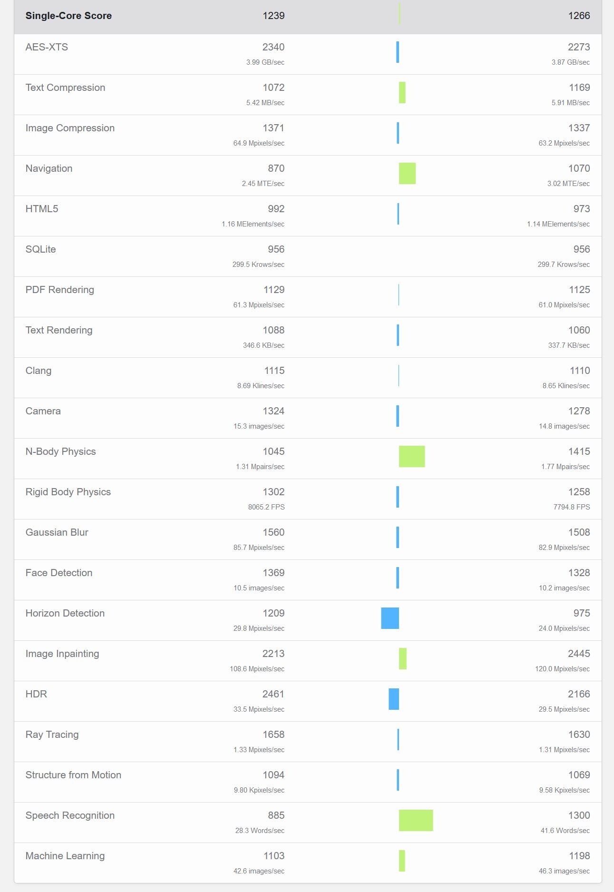Viewport: 614px width, 892px height.
Task: Click the blue HDR comparison bar
Action: 394,699
